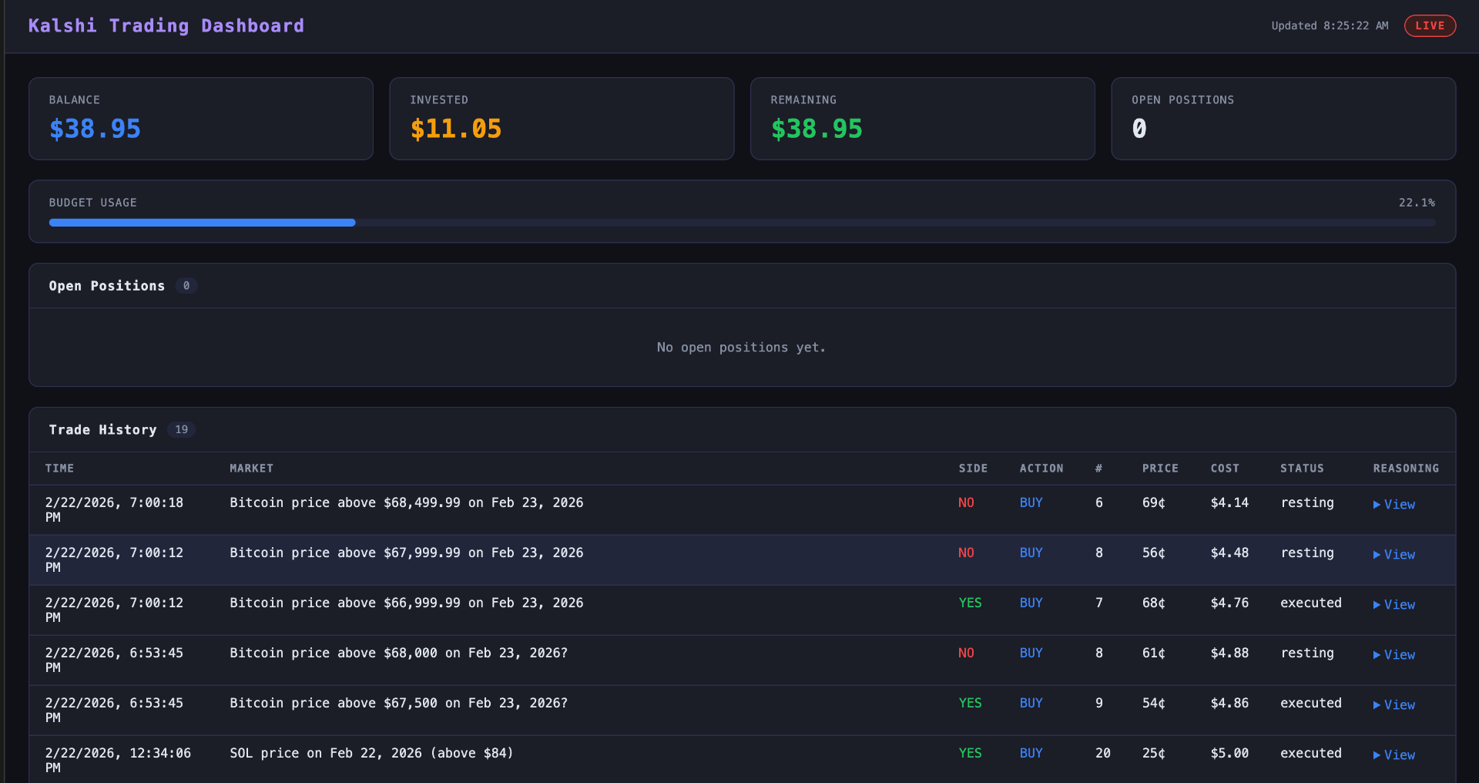Click the Open Positions section heading
The image size is (1479, 783).
[107, 286]
